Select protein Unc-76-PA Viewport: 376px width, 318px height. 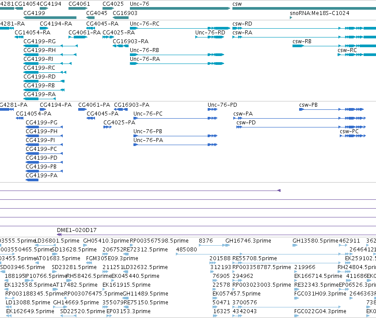(148, 140)
